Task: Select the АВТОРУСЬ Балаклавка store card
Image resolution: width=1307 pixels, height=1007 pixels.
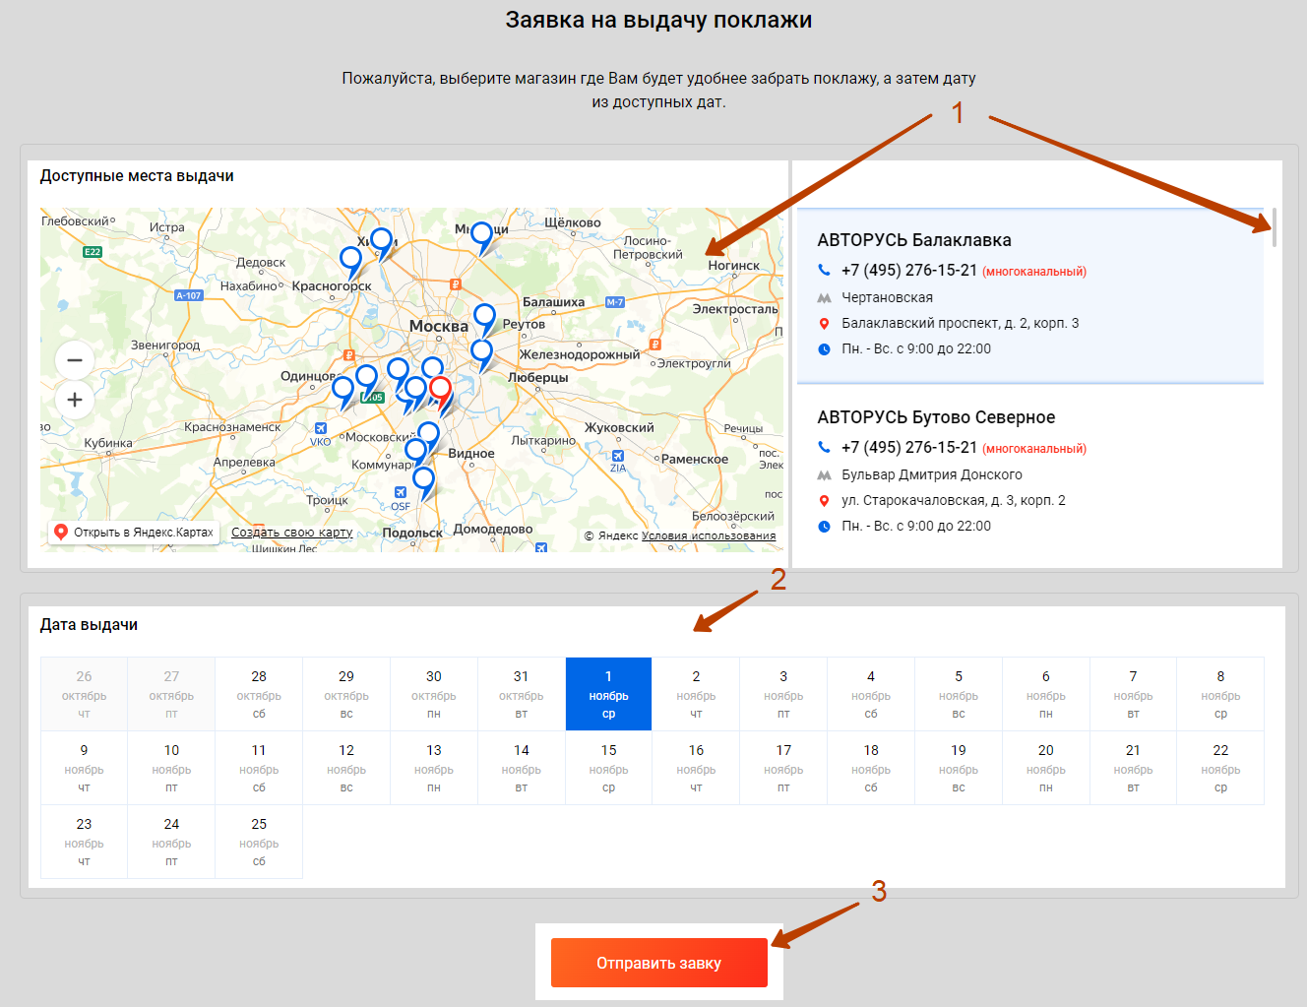Action: pos(1030,295)
